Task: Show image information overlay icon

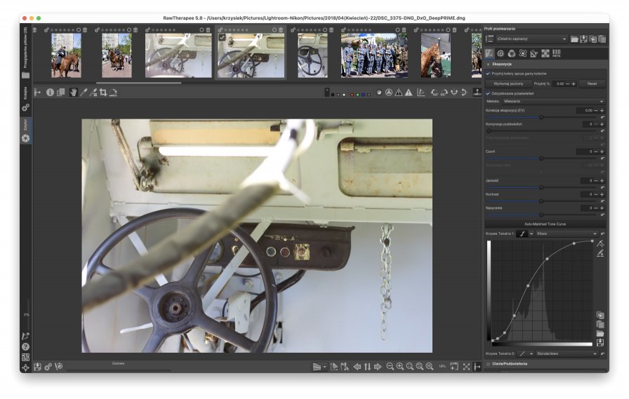Action: point(50,93)
